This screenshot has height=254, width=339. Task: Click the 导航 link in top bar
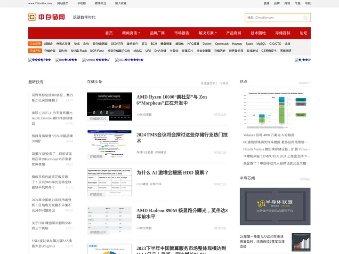[x=308, y=3]
